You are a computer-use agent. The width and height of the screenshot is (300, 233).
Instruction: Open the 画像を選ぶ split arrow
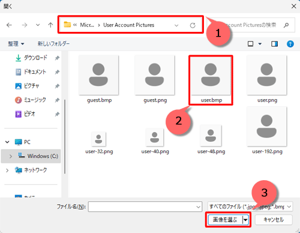pos(245,220)
